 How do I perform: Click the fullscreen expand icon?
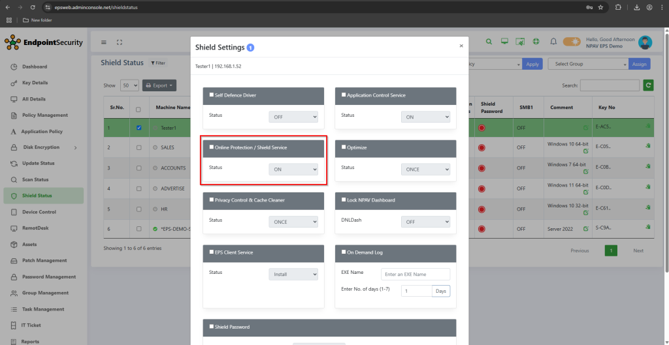tap(120, 42)
